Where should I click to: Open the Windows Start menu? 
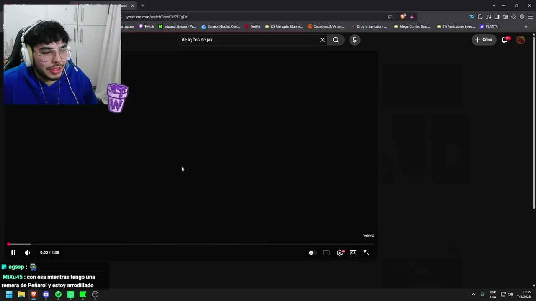coord(9,294)
